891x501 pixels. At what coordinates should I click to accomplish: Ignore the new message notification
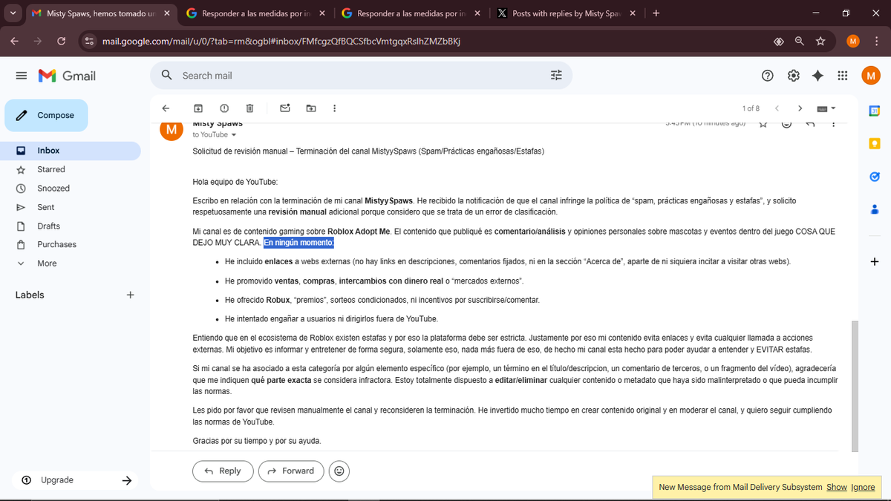[x=863, y=487]
